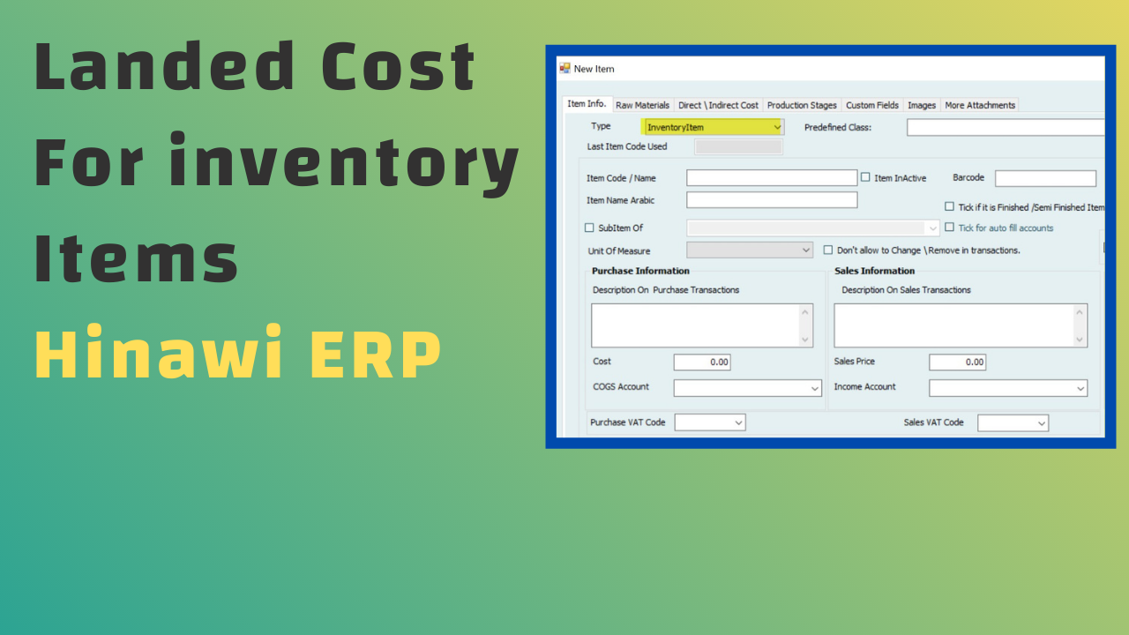Viewport: 1129px width, 635px height.
Task: Tick Don't allow to Change \ Remove checkbox
Action: (x=828, y=250)
